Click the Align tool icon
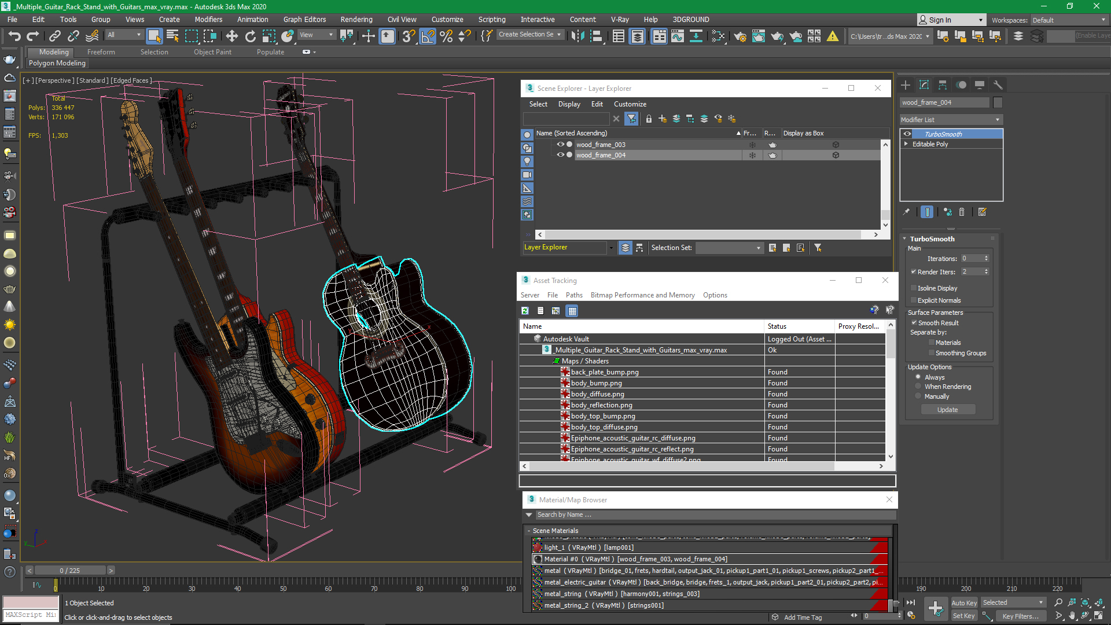This screenshot has height=625, width=1111. [x=596, y=36]
